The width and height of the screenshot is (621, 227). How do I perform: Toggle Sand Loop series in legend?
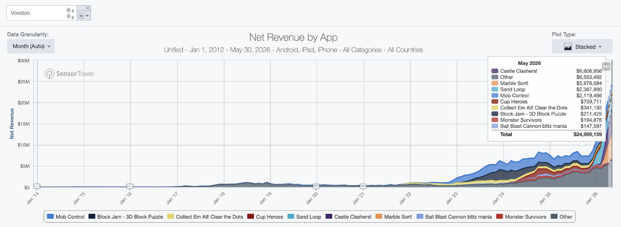point(304,216)
